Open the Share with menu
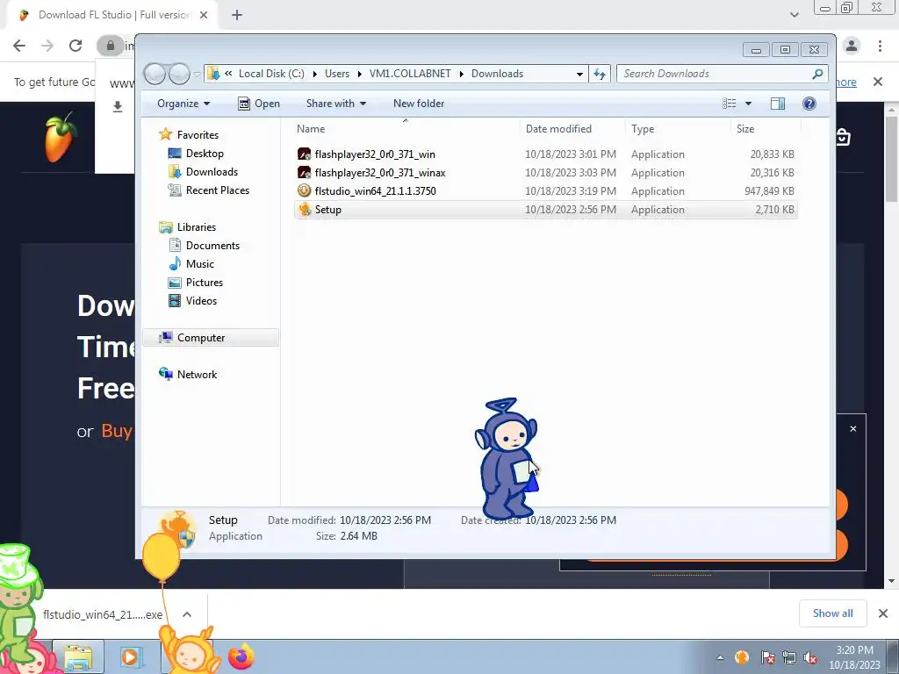Image resolution: width=899 pixels, height=674 pixels. click(335, 104)
